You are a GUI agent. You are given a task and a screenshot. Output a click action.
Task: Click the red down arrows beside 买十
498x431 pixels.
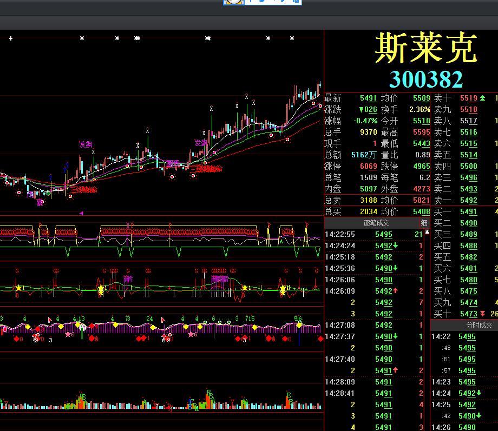[x=482, y=314]
